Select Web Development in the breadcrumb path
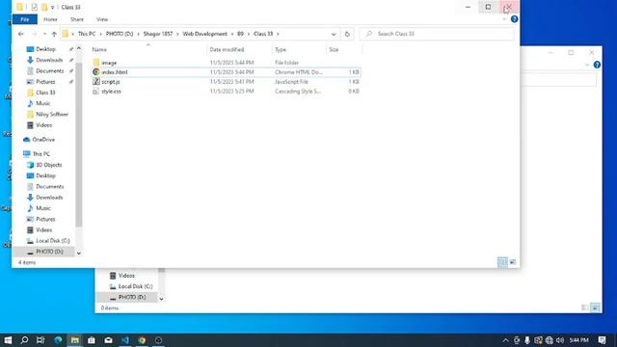Viewport: 617px width, 347px height. point(205,34)
